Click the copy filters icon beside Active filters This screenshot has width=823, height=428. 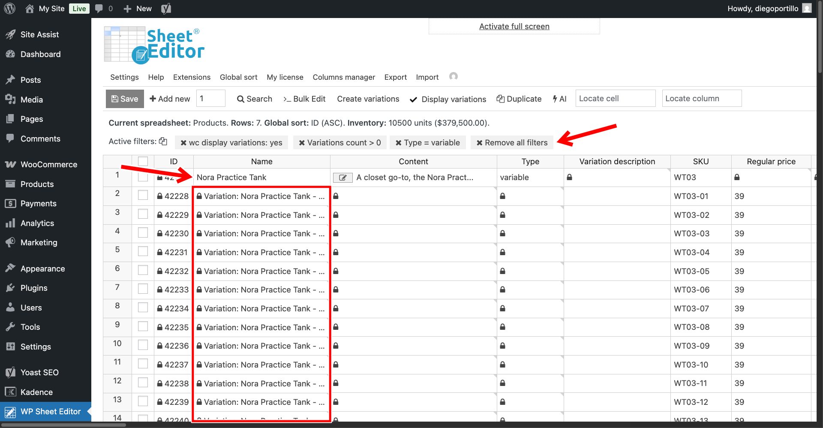[x=163, y=141]
